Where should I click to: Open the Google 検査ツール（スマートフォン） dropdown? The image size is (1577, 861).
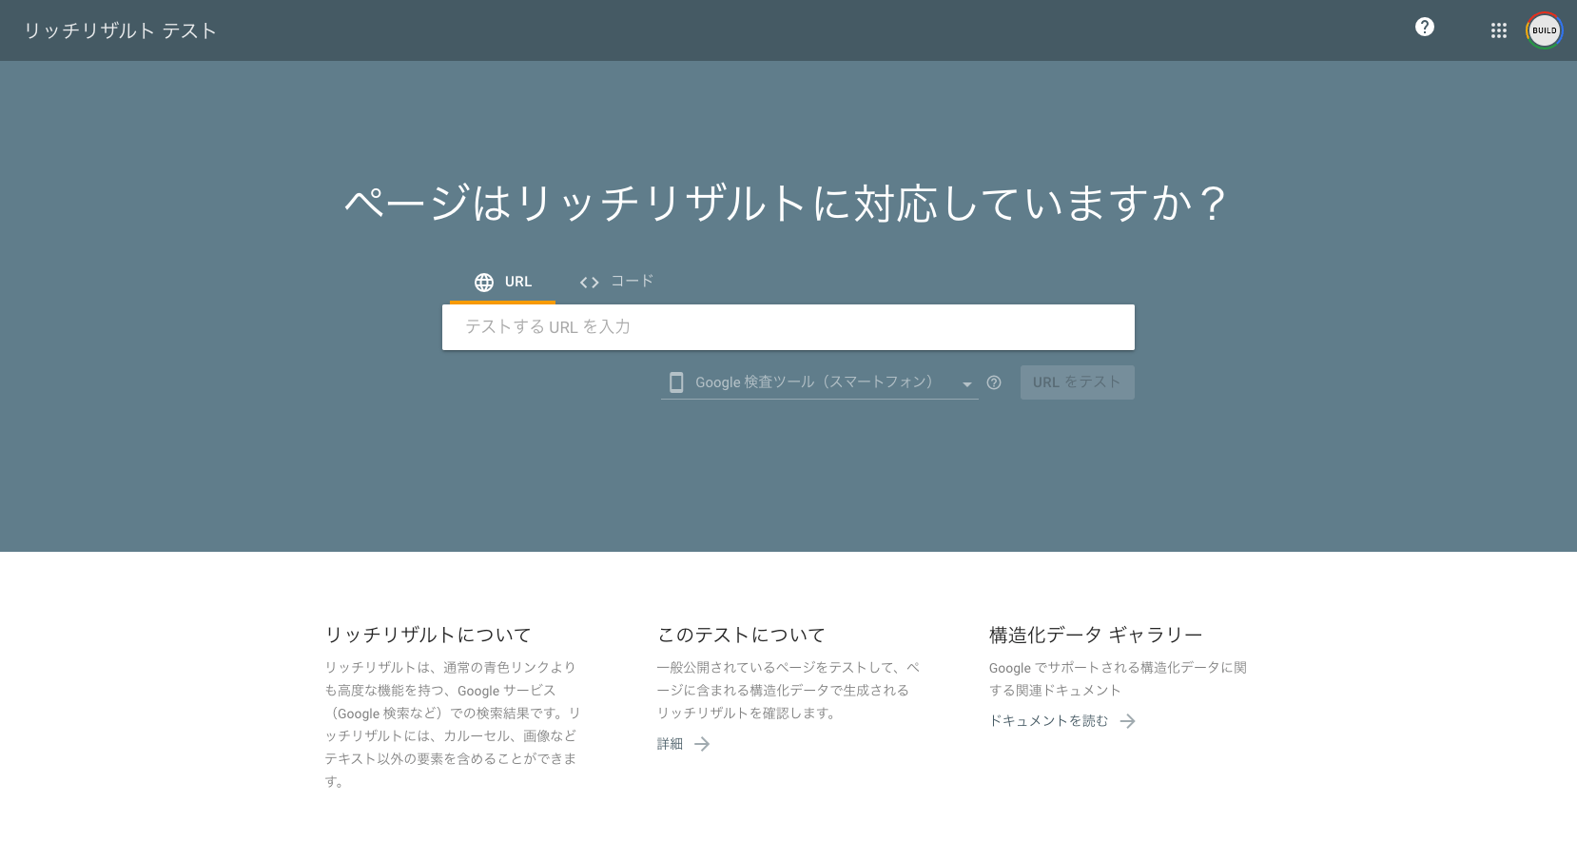pos(813,382)
